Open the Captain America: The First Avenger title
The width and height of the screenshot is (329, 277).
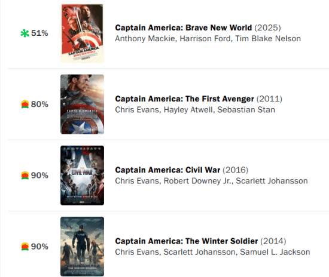click(184, 99)
